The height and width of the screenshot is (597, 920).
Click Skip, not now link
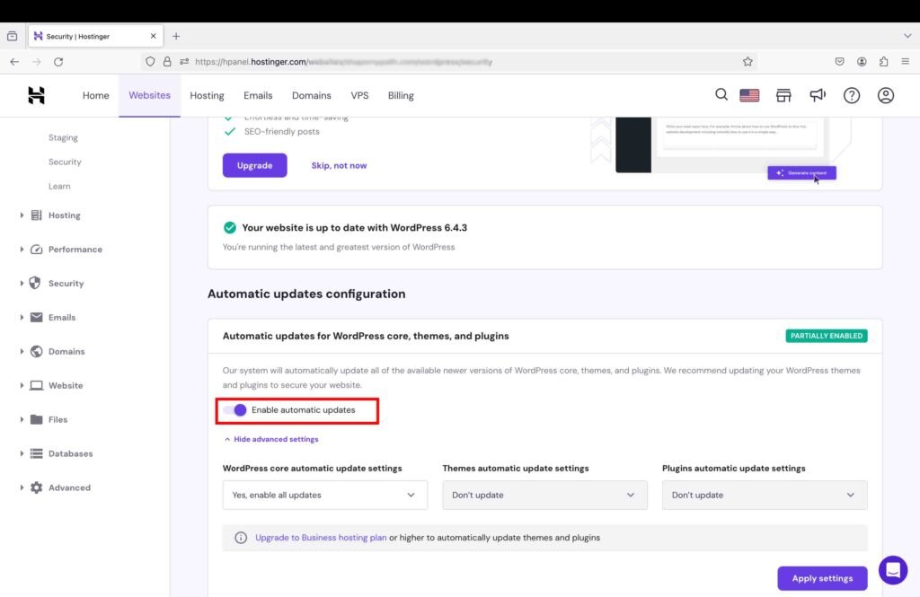click(x=339, y=165)
